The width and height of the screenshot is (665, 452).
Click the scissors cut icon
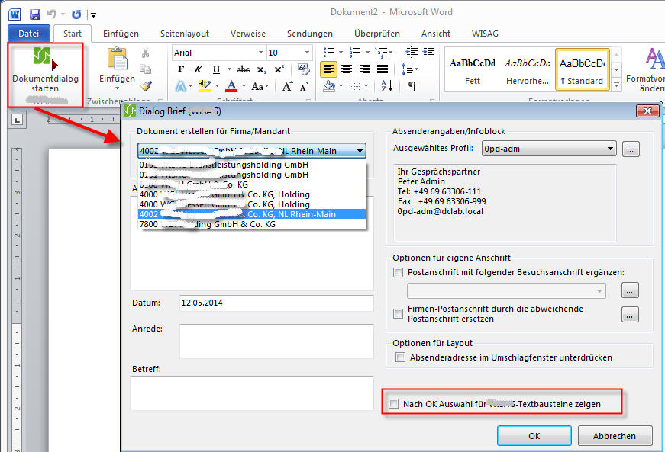[146, 53]
